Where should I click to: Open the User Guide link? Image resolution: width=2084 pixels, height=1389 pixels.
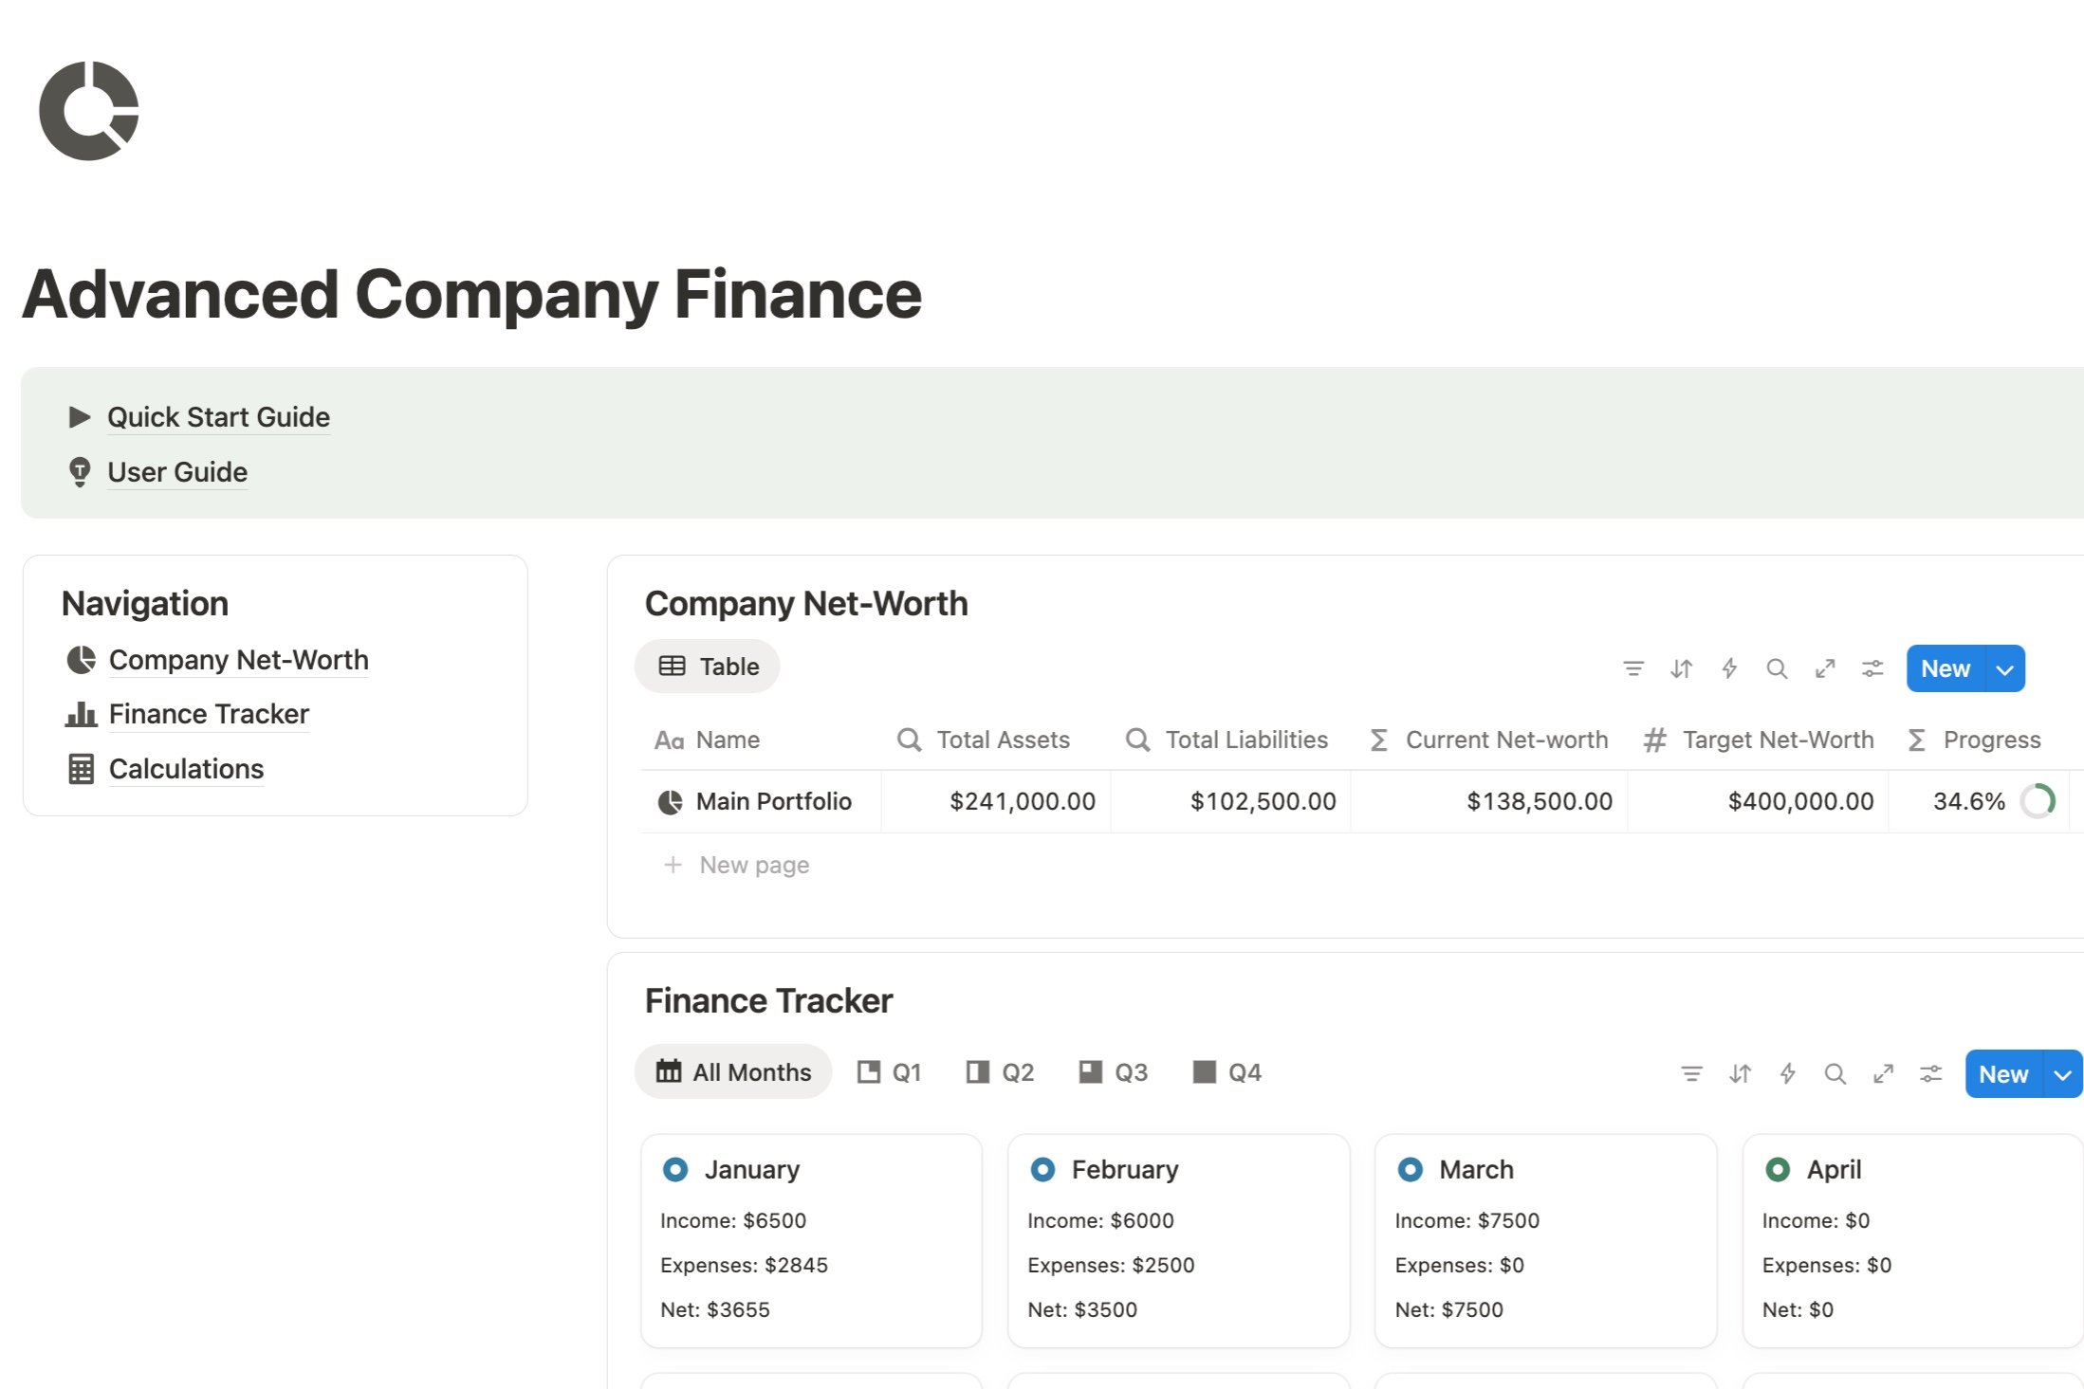pos(177,472)
